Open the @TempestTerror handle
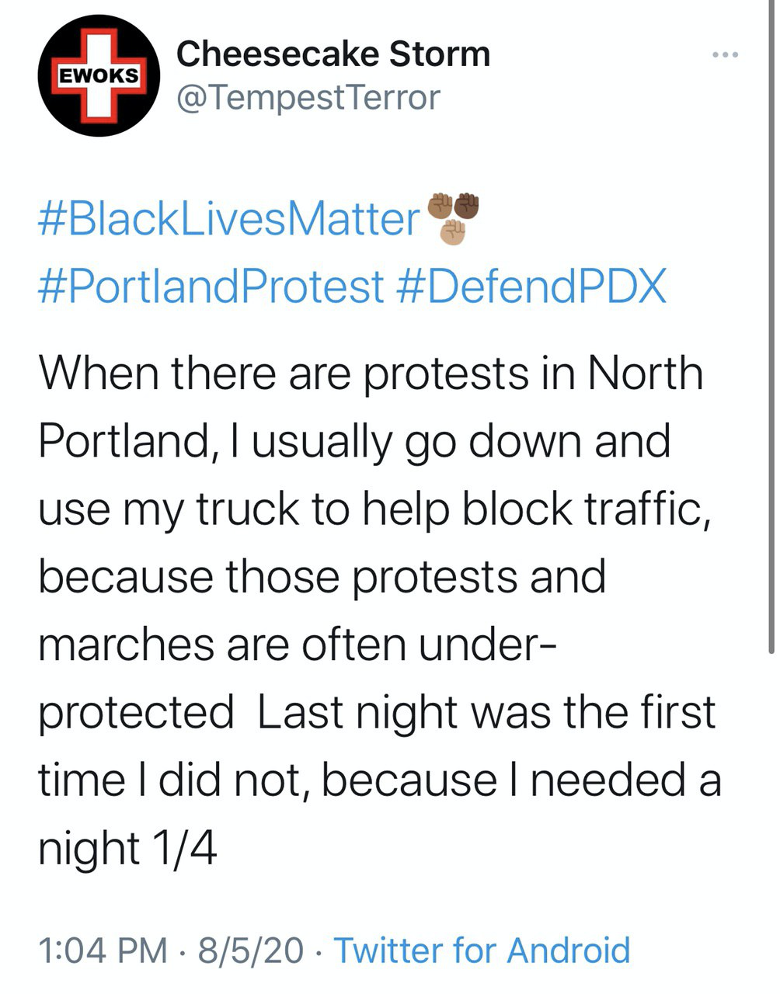This screenshot has height=994, width=780. click(308, 97)
